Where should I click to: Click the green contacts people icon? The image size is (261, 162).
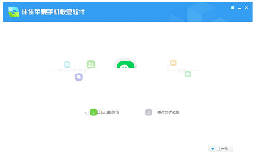point(91,64)
